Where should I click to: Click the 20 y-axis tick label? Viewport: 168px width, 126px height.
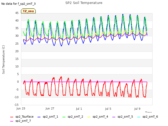(x=17, y=51)
